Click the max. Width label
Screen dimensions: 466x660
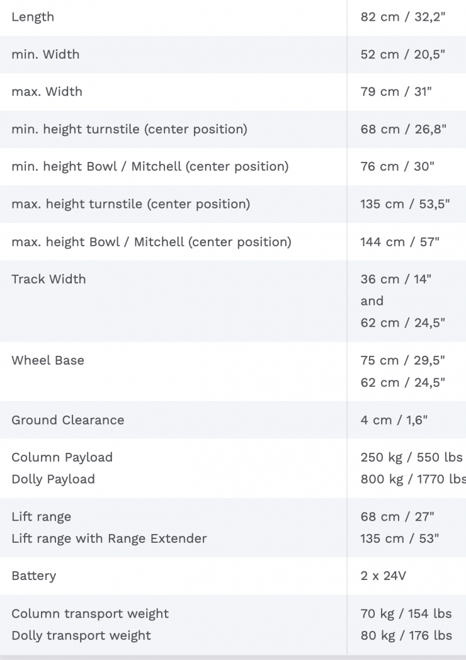click(x=47, y=91)
